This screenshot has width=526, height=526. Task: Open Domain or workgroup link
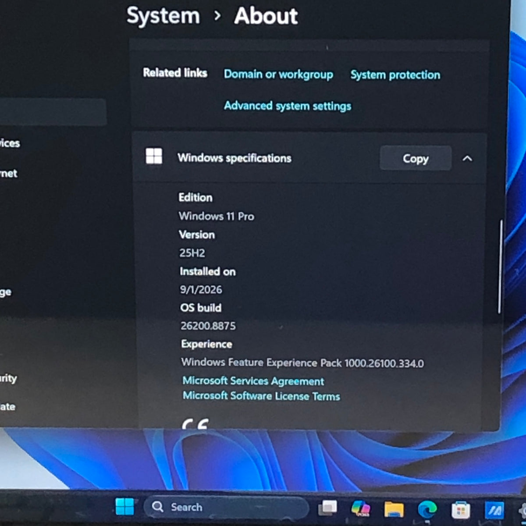(278, 75)
